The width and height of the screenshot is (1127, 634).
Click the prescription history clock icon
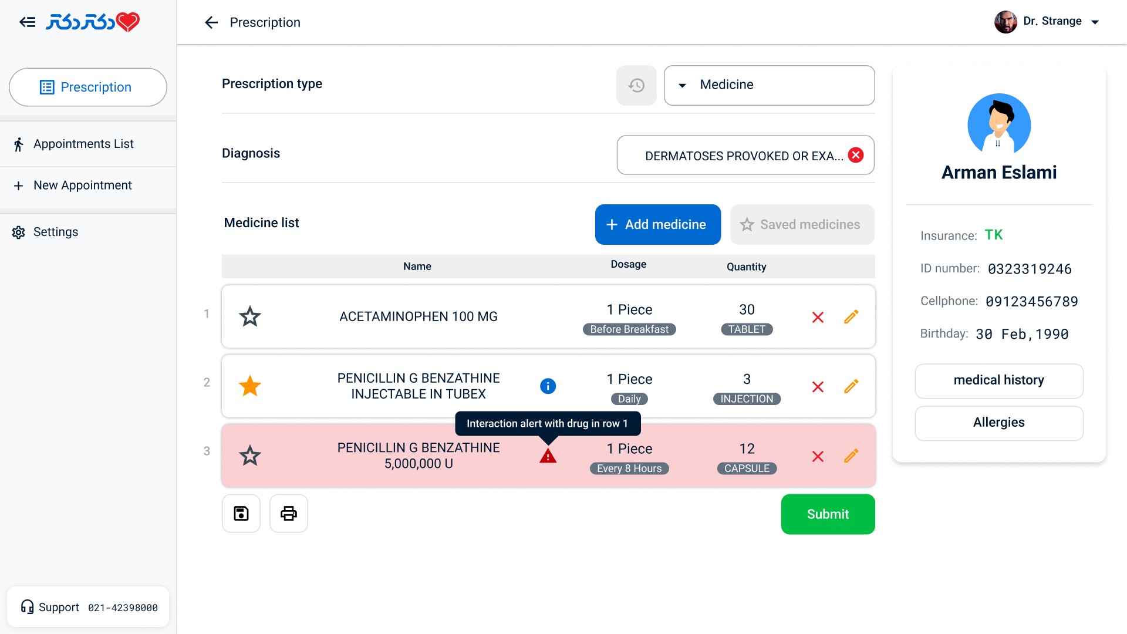[x=636, y=86]
